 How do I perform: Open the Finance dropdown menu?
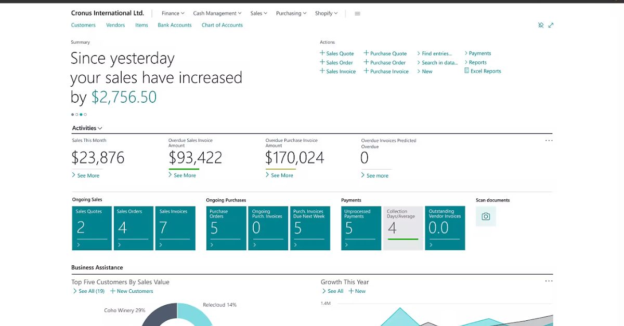[172, 13]
